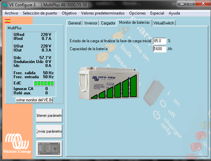Image resolution: width=211 pixels, height=161 pixels.
Task: Minimize the VE Configure window
Action: 182,4
